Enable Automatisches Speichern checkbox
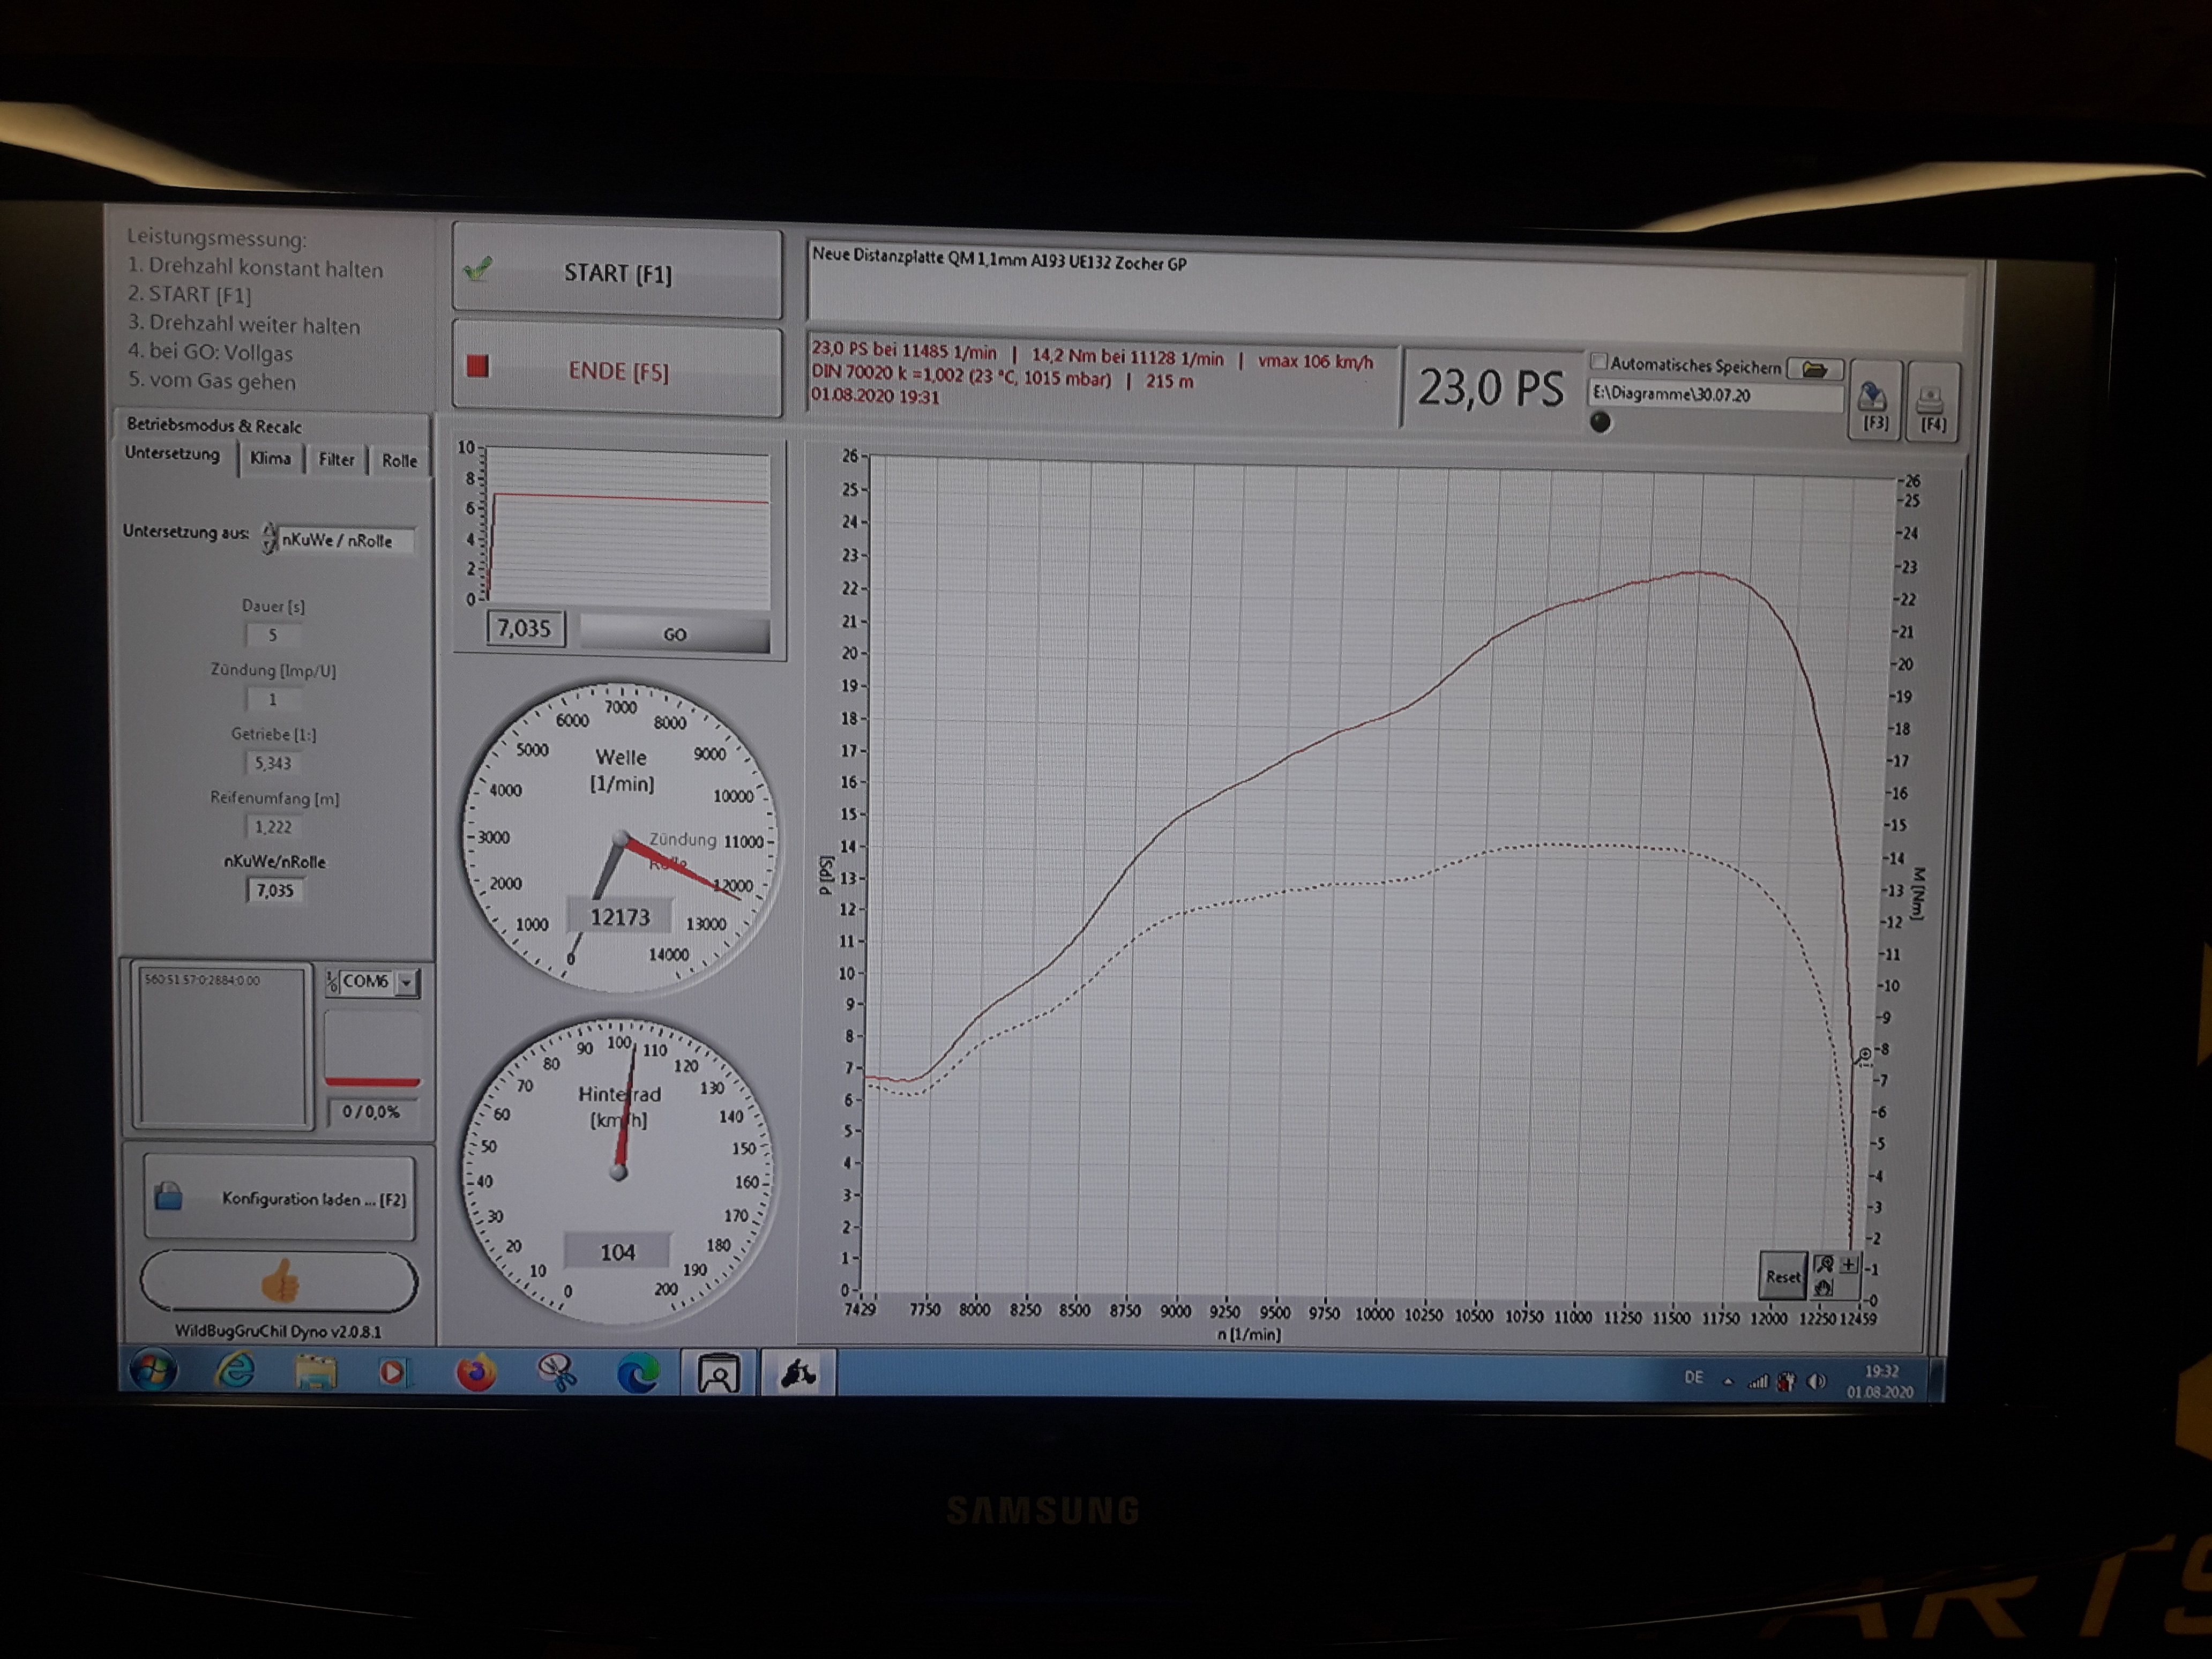2212x1659 pixels. point(1599,362)
